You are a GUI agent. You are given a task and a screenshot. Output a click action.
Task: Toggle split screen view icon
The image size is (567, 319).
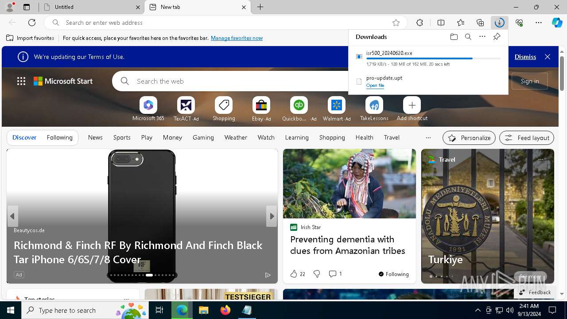tap(441, 23)
